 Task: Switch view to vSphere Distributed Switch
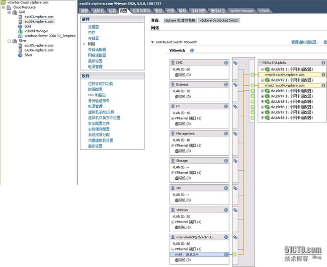click(x=219, y=20)
